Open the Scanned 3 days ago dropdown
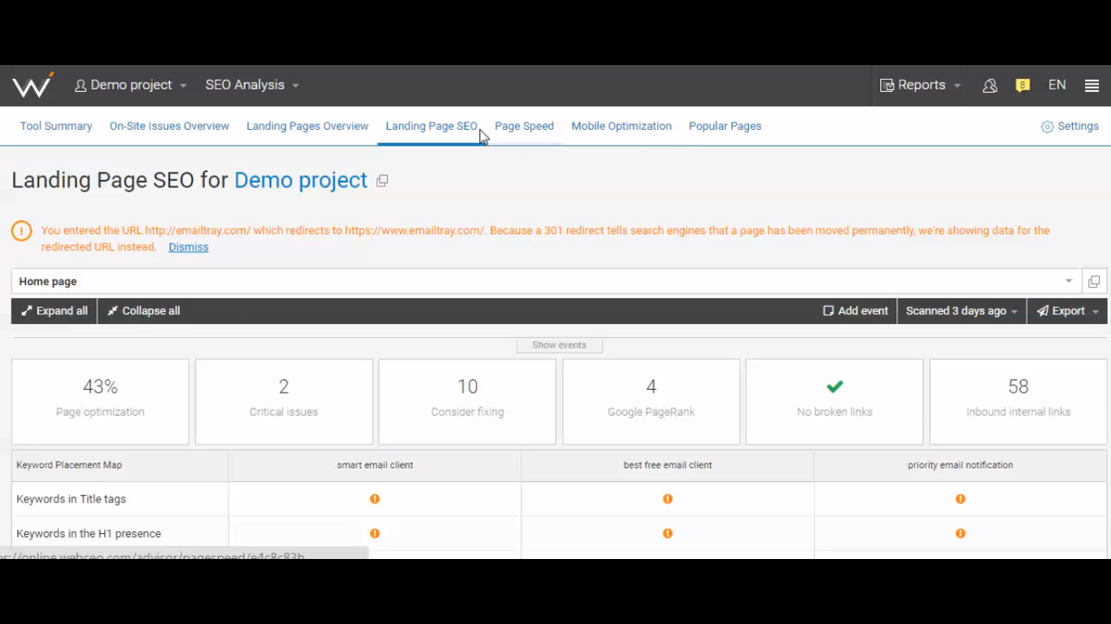This screenshot has width=1111, height=624. coord(961,311)
